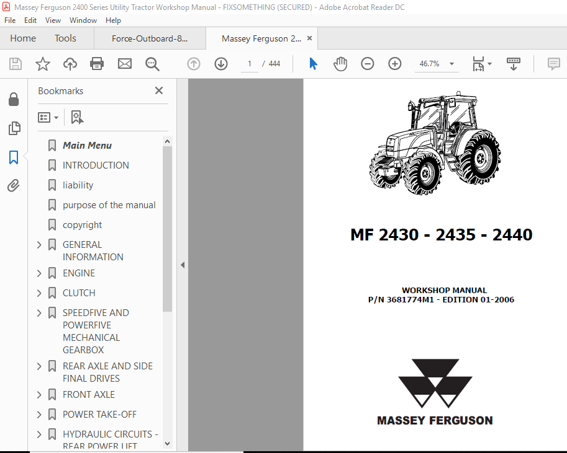
Task: Click the upload to cloud icon
Action: pyautogui.click(x=70, y=64)
